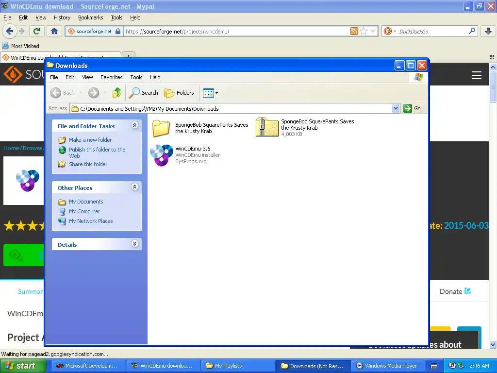
Task: Click the Explorer Forward button
Action: coord(94,93)
